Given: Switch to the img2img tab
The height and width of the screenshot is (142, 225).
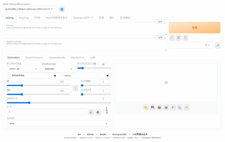Looking at the screenshot, I should tap(24, 18).
